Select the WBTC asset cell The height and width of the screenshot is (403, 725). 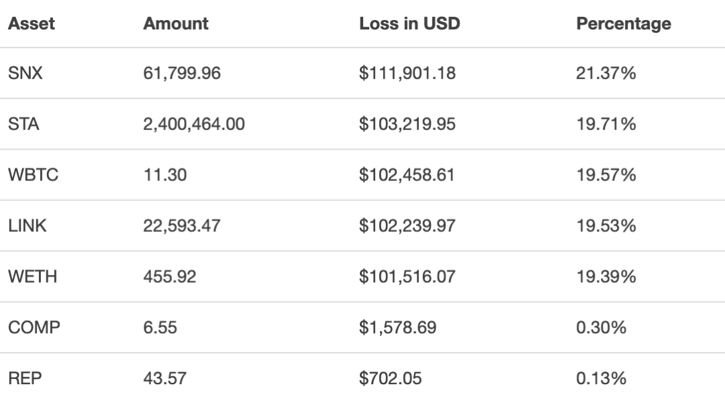pos(33,175)
